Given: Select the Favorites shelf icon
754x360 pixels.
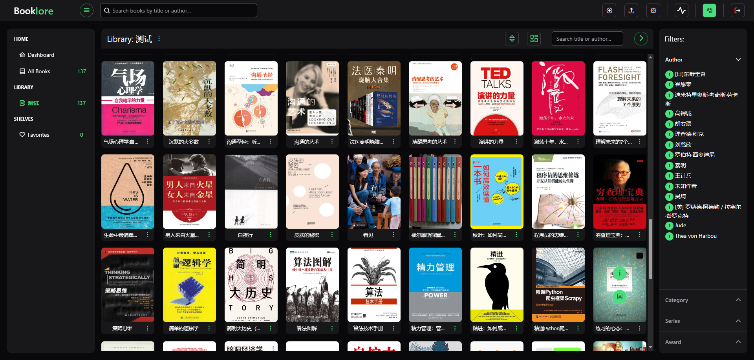Looking at the screenshot, I should click(x=22, y=134).
